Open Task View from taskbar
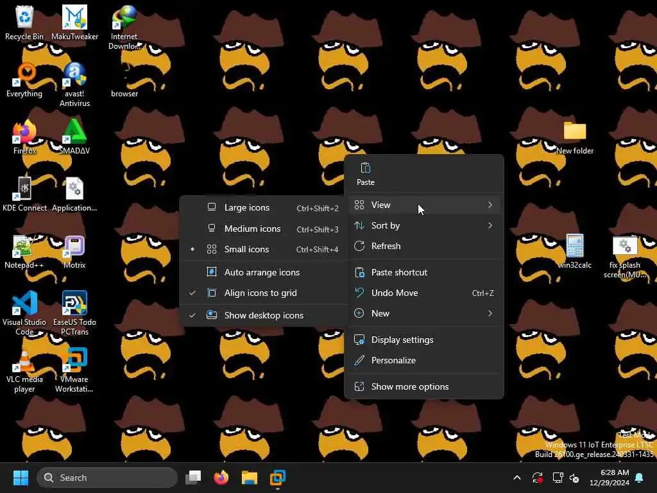This screenshot has height=493, width=657. pos(193,478)
